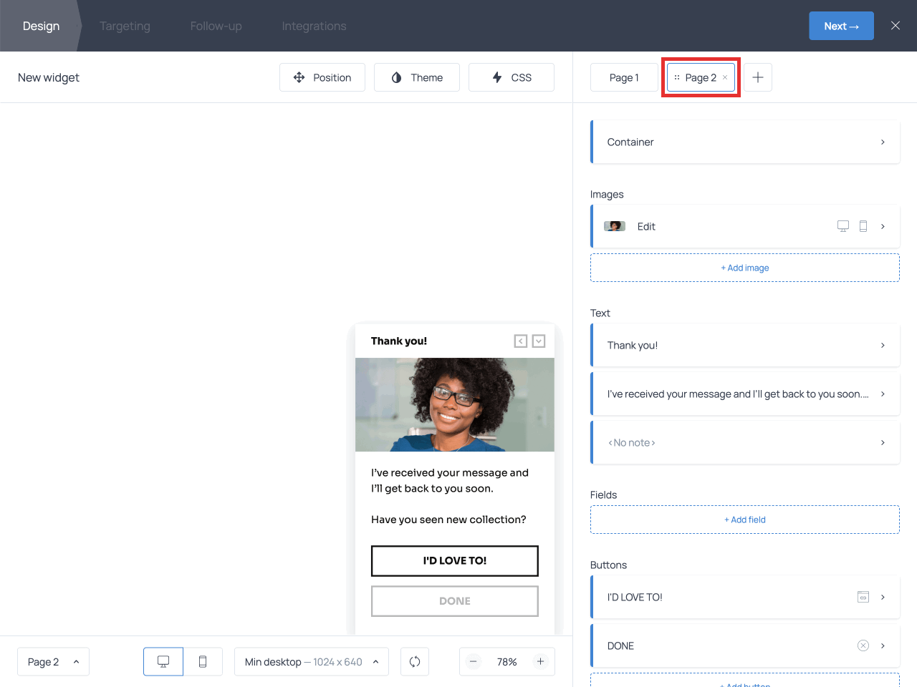
Task: Open the Theme settings
Action: [416, 77]
